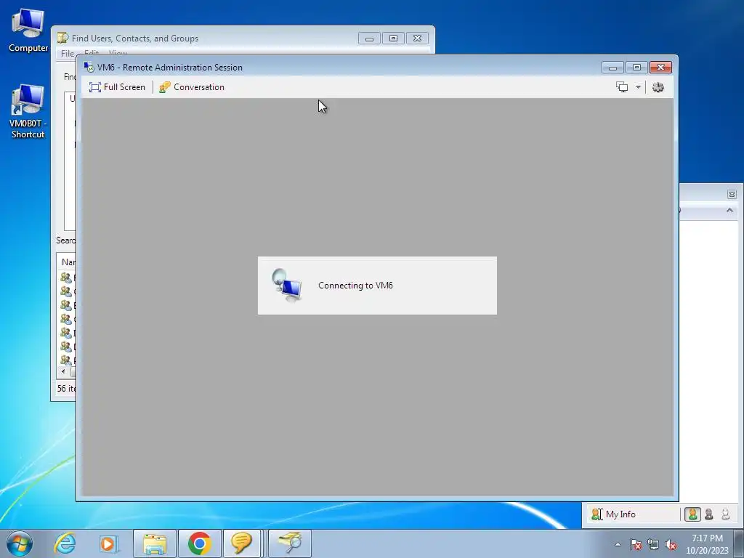The image size is (744, 558).
Task: Open the Windows Start menu
Action: [20, 543]
